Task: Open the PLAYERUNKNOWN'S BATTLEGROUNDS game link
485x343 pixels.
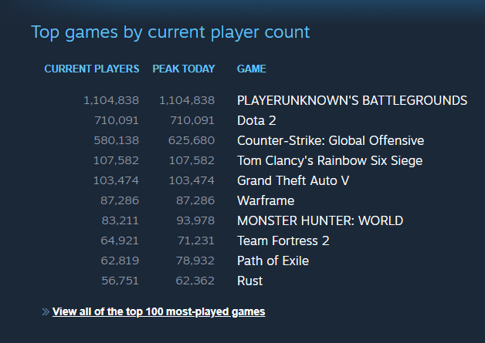Action: [x=352, y=100]
